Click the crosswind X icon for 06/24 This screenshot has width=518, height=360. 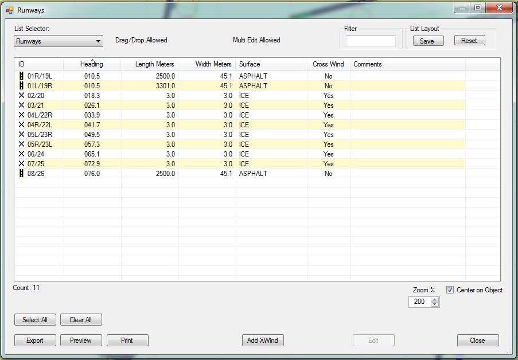[21, 154]
